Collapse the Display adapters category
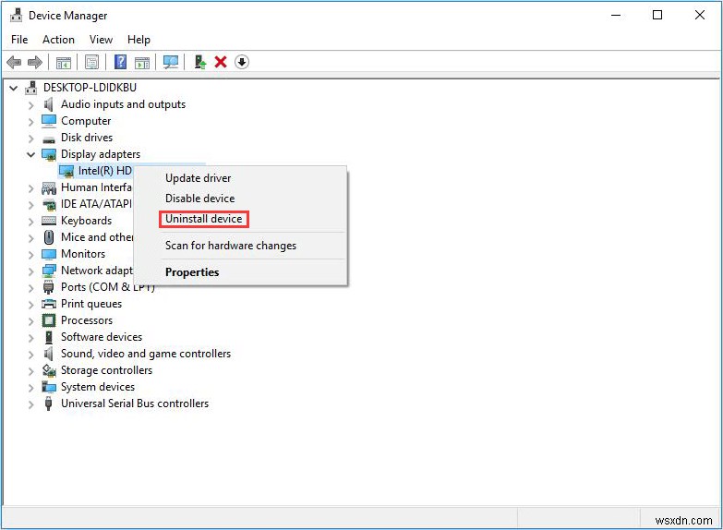723x530 pixels. point(30,154)
